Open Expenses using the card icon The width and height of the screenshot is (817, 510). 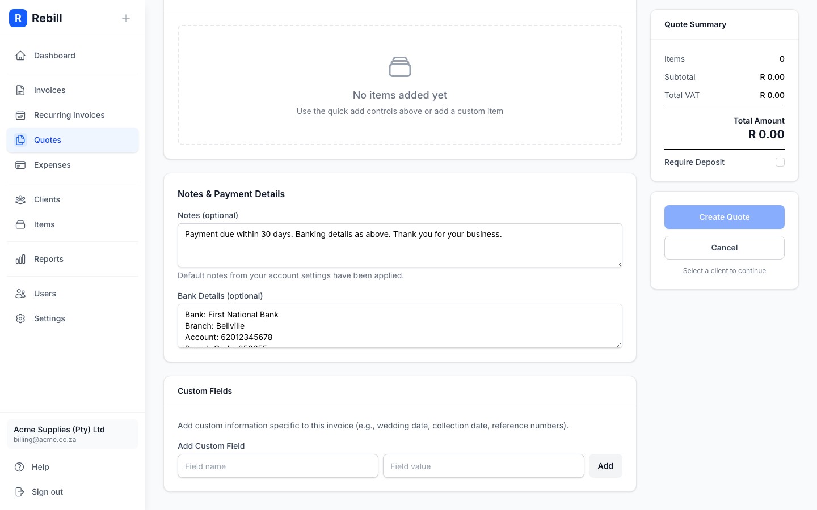tap(20, 165)
